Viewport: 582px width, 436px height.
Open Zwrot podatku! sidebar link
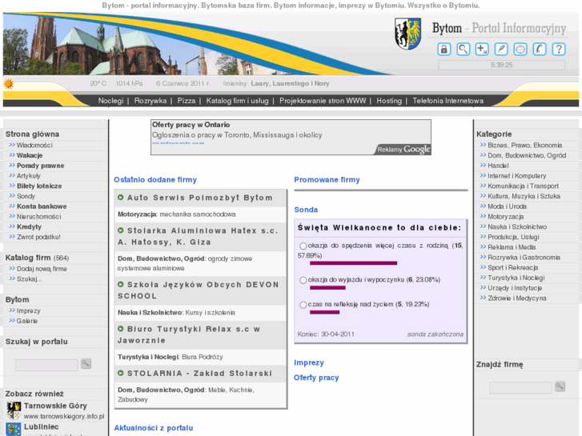[38, 237]
